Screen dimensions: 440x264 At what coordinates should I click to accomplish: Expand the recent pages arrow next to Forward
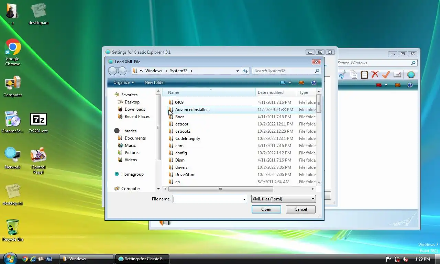(x=129, y=71)
